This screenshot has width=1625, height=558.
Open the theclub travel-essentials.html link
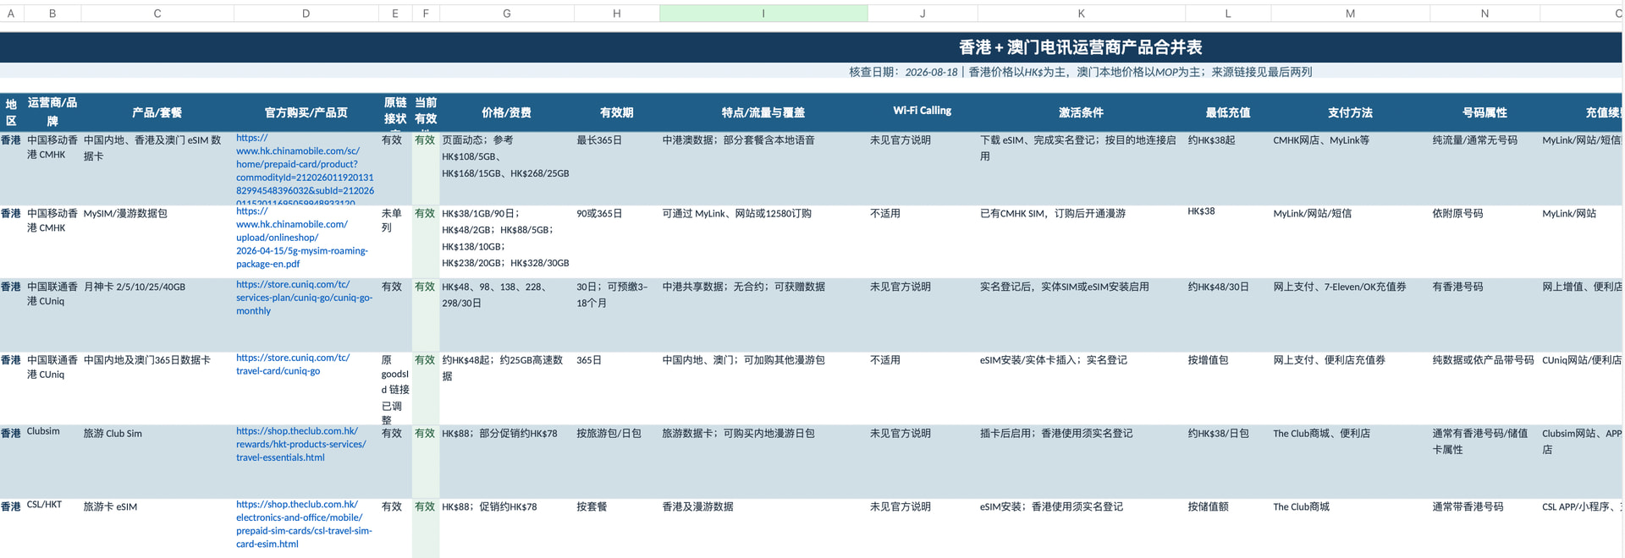[301, 444]
